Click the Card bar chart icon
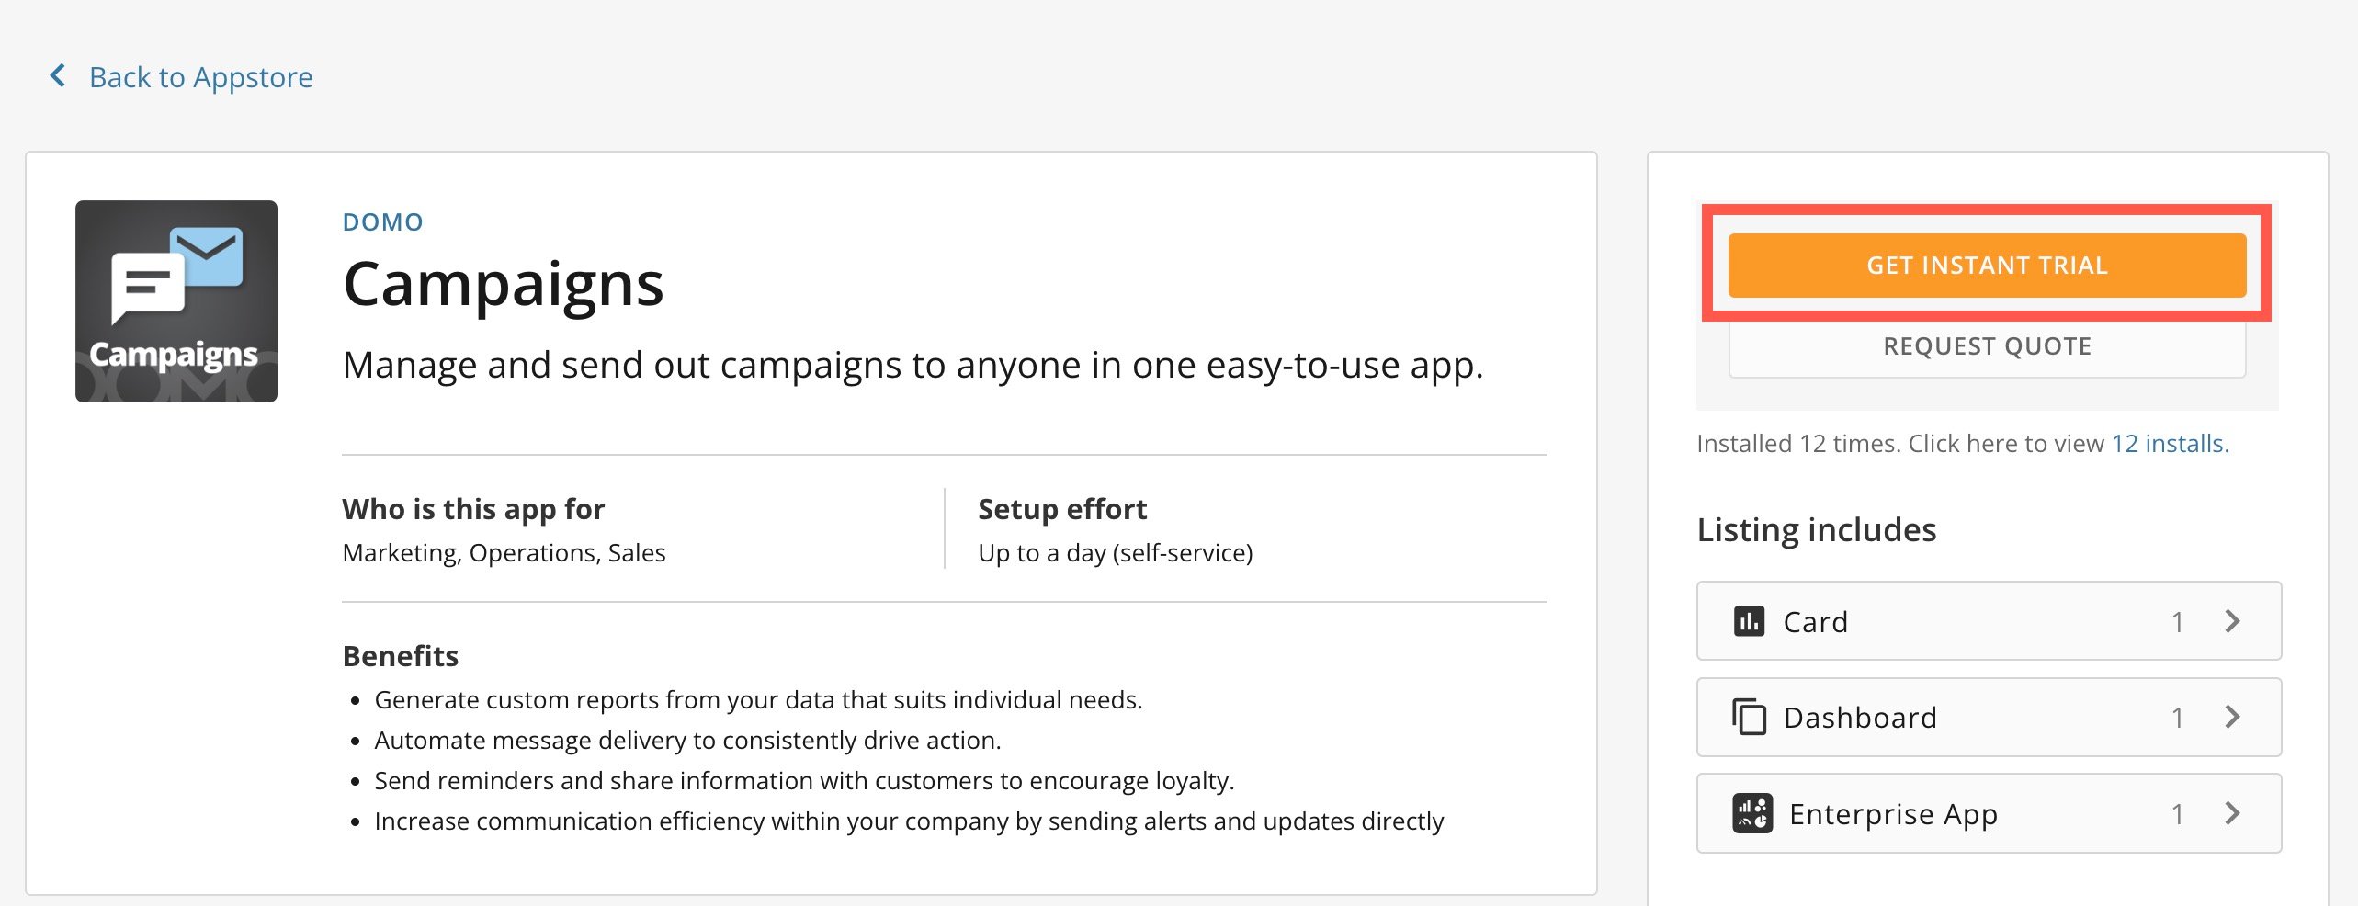2358x906 pixels. tap(1749, 621)
